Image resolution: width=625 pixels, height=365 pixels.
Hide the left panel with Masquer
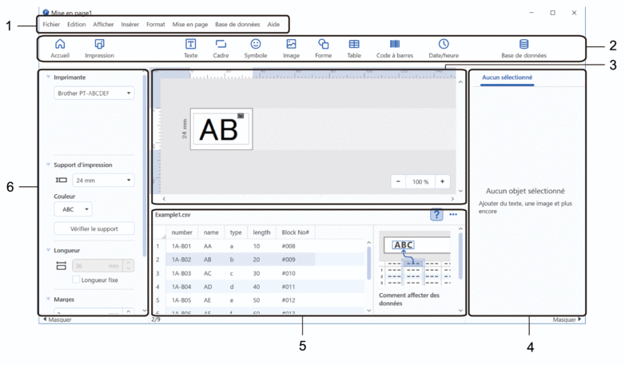56,319
